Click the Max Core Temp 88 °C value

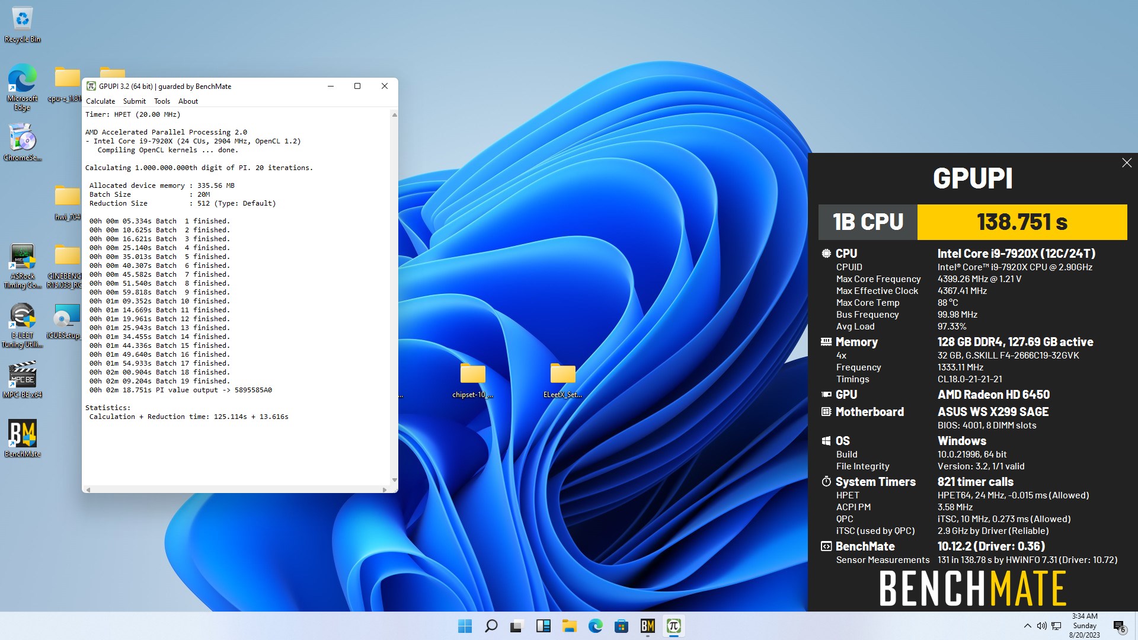(x=948, y=303)
